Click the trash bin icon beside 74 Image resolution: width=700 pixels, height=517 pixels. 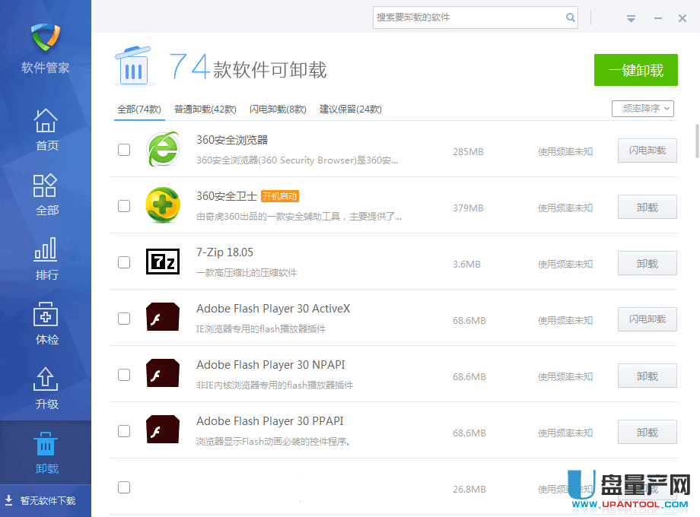[x=133, y=66]
